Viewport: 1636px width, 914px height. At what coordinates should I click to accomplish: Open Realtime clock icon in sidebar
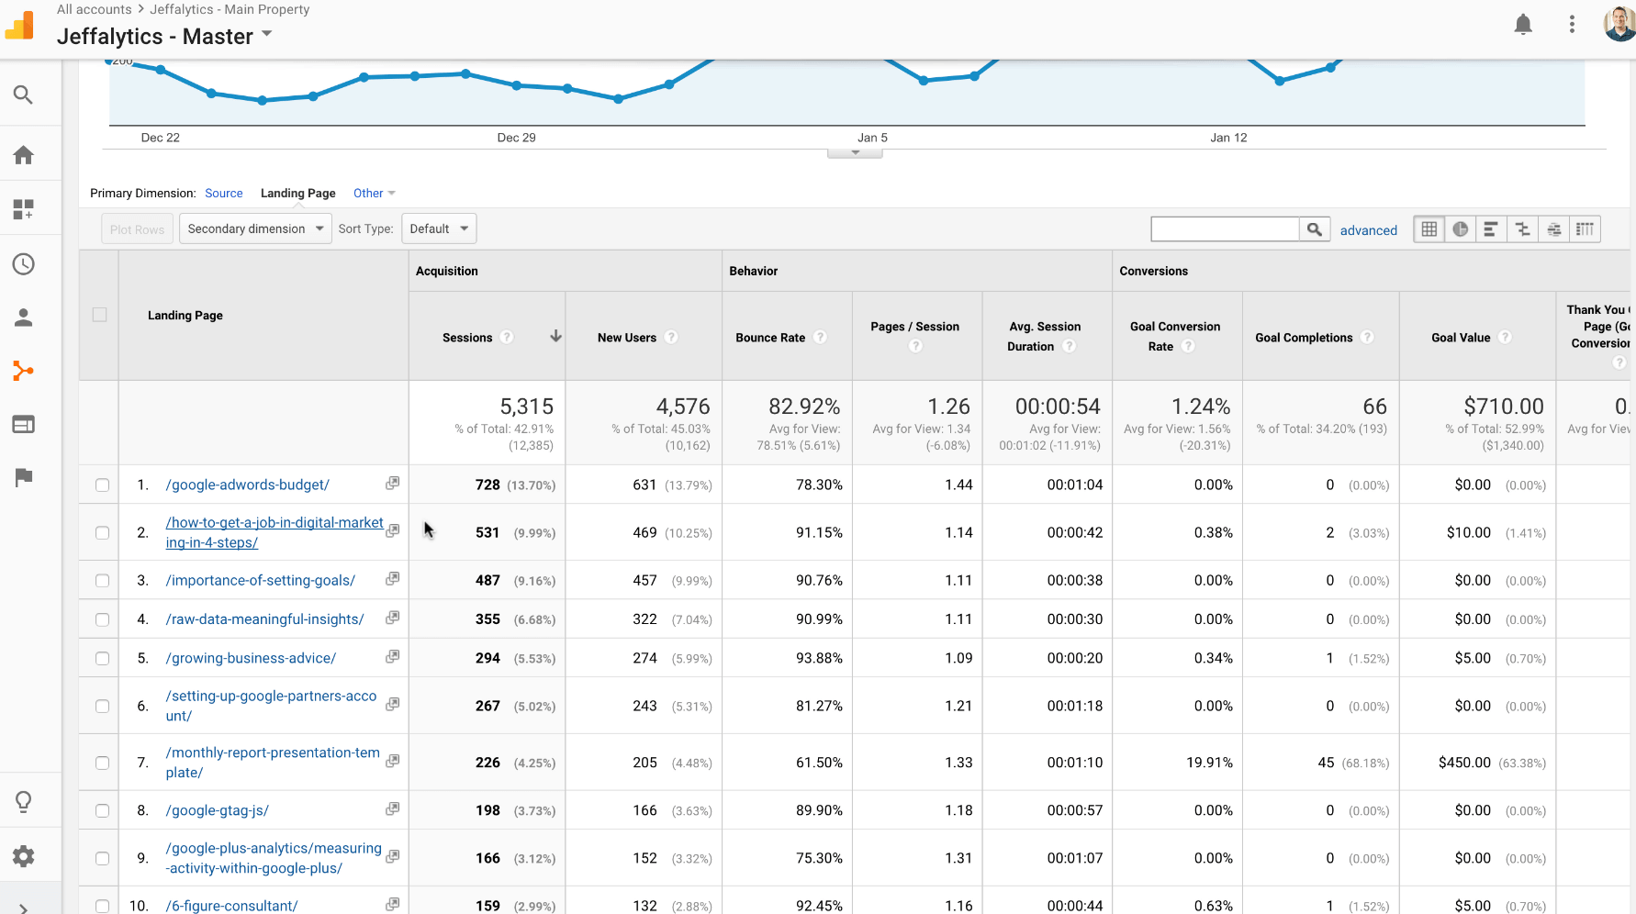(23, 264)
